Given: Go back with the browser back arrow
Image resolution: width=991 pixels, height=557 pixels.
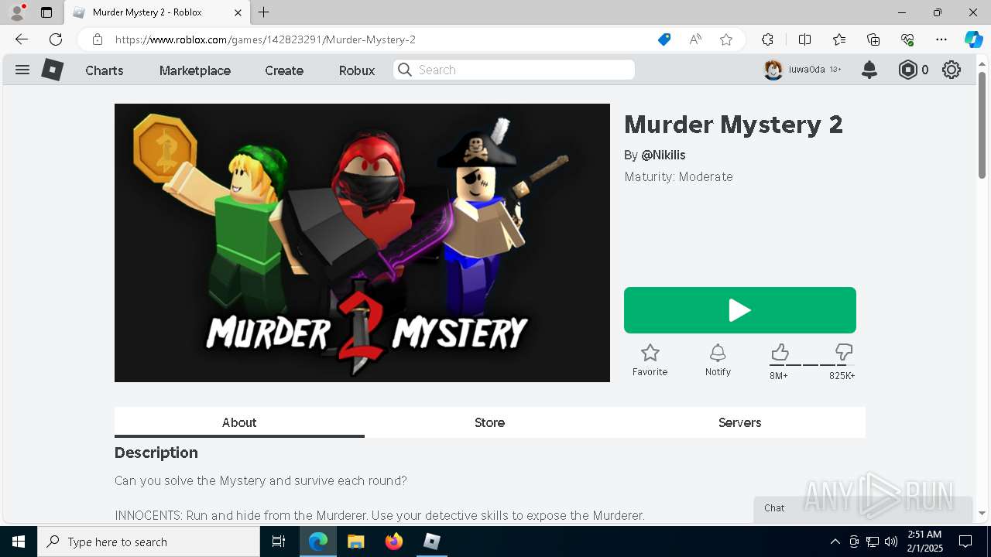Looking at the screenshot, I should pyautogui.click(x=22, y=39).
